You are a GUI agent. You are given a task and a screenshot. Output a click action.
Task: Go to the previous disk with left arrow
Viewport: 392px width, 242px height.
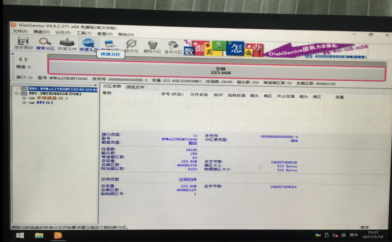point(20,59)
